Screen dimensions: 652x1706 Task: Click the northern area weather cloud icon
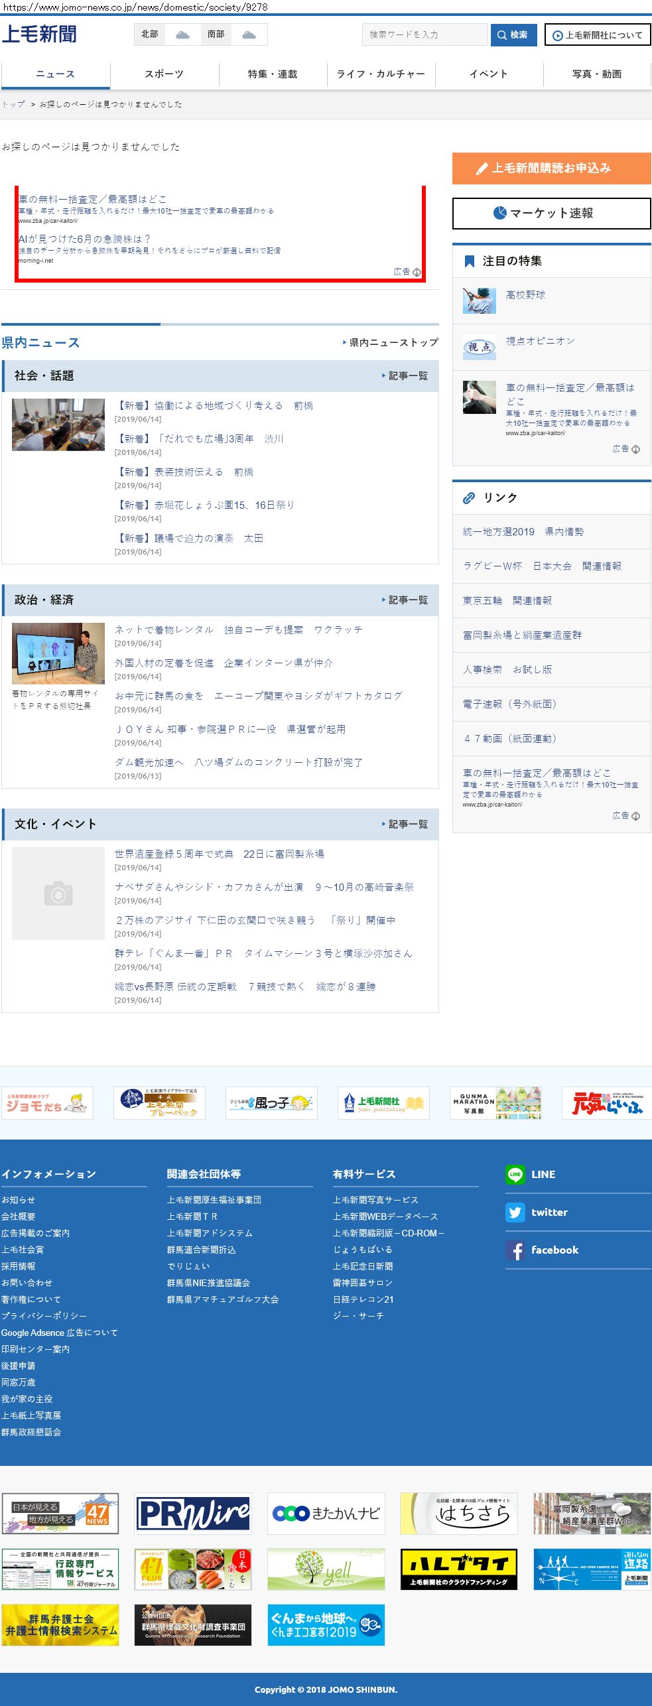click(182, 34)
